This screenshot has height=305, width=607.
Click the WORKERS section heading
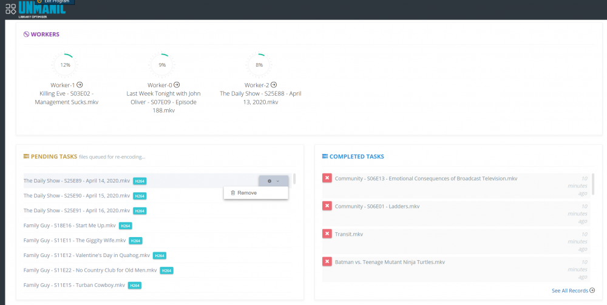click(45, 35)
